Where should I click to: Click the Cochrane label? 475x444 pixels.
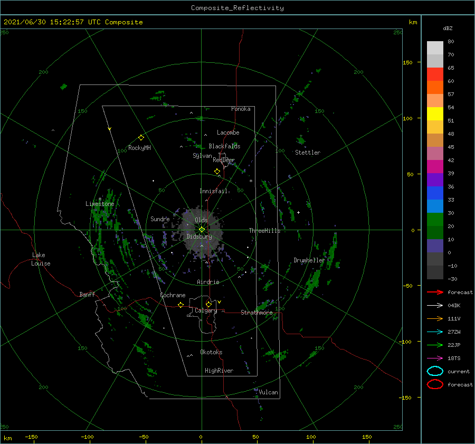pyautogui.click(x=173, y=295)
